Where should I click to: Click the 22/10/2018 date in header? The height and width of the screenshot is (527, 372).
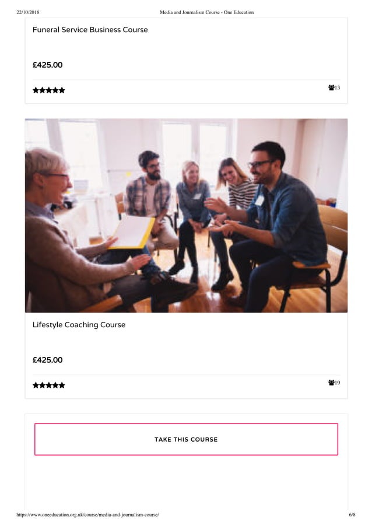click(x=28, y=12)
